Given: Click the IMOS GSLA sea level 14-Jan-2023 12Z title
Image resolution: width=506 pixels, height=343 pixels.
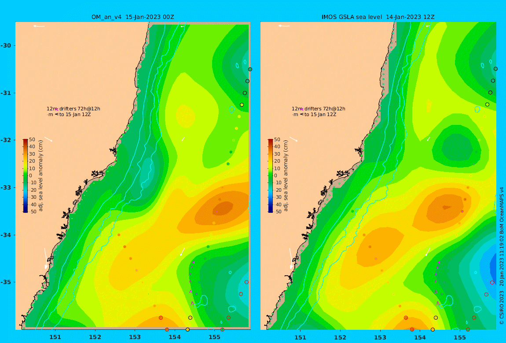Looking at the screenshot, I should pos(378,17).
